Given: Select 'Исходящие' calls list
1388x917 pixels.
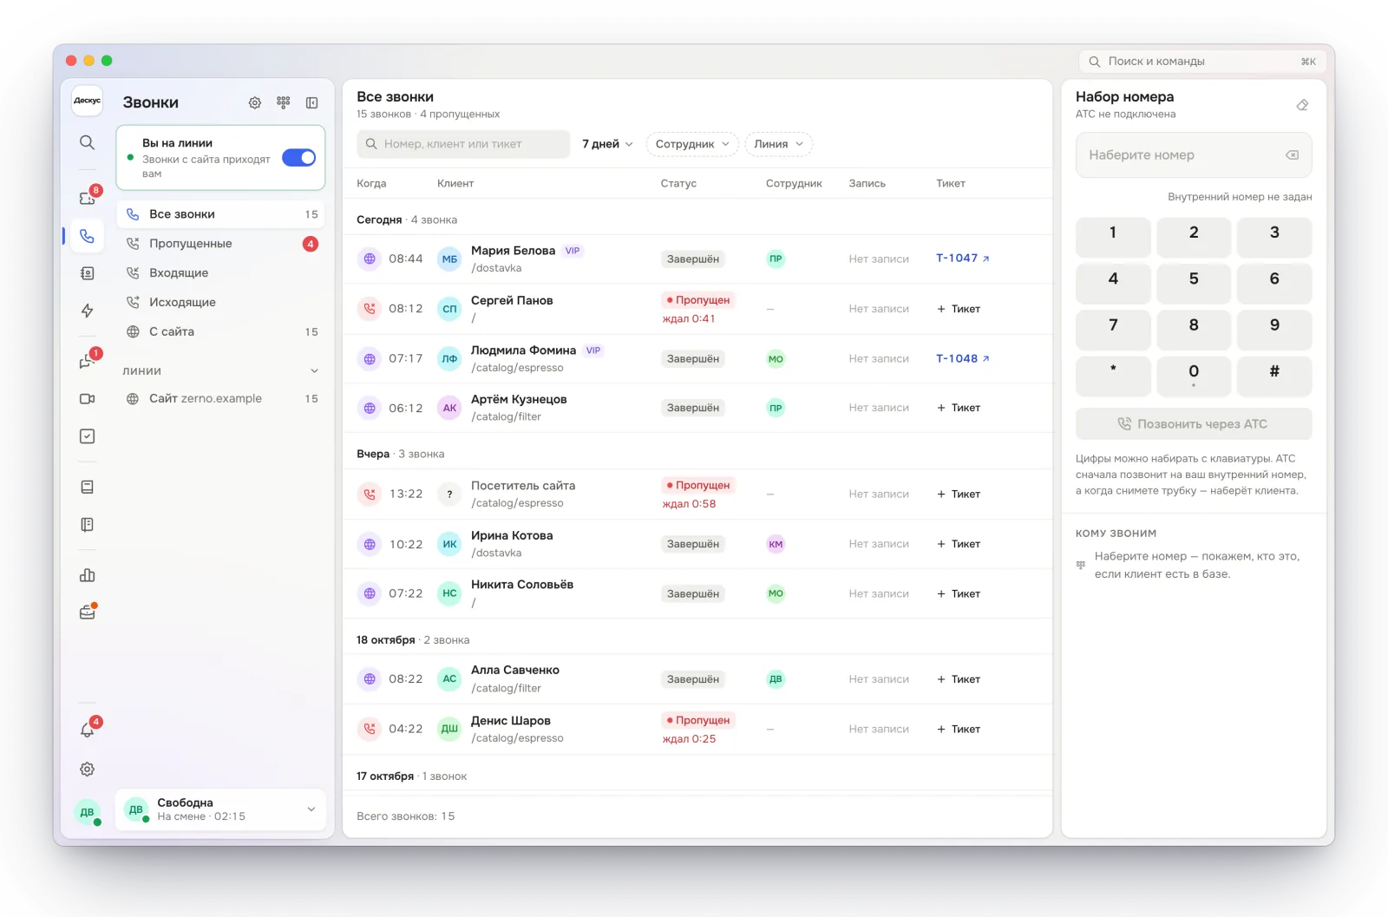Looking at the screenshot, I should [x=221, y=303].
